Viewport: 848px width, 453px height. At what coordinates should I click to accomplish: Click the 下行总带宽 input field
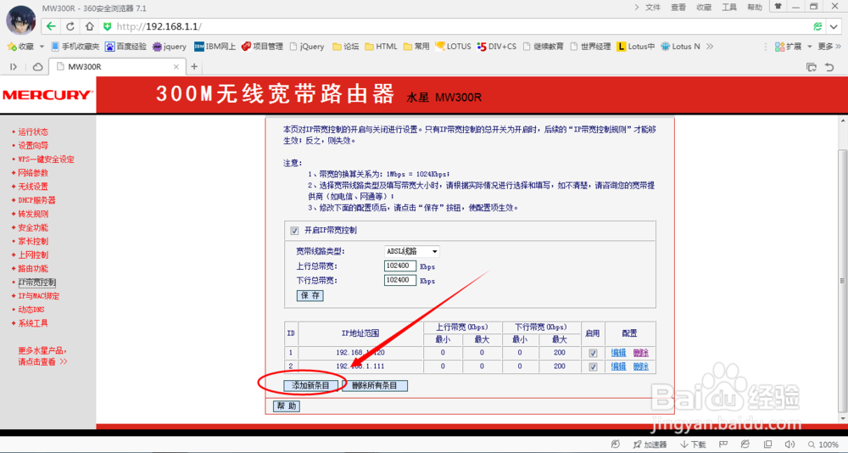pyautogui.click(x=400, y=280)
